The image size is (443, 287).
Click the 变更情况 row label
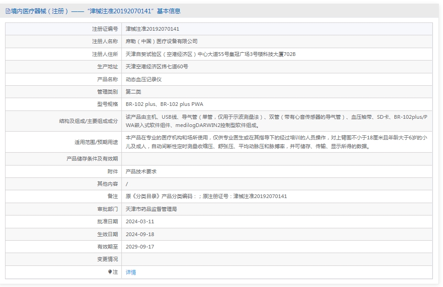pyautogui.click(x=107, y=259)
